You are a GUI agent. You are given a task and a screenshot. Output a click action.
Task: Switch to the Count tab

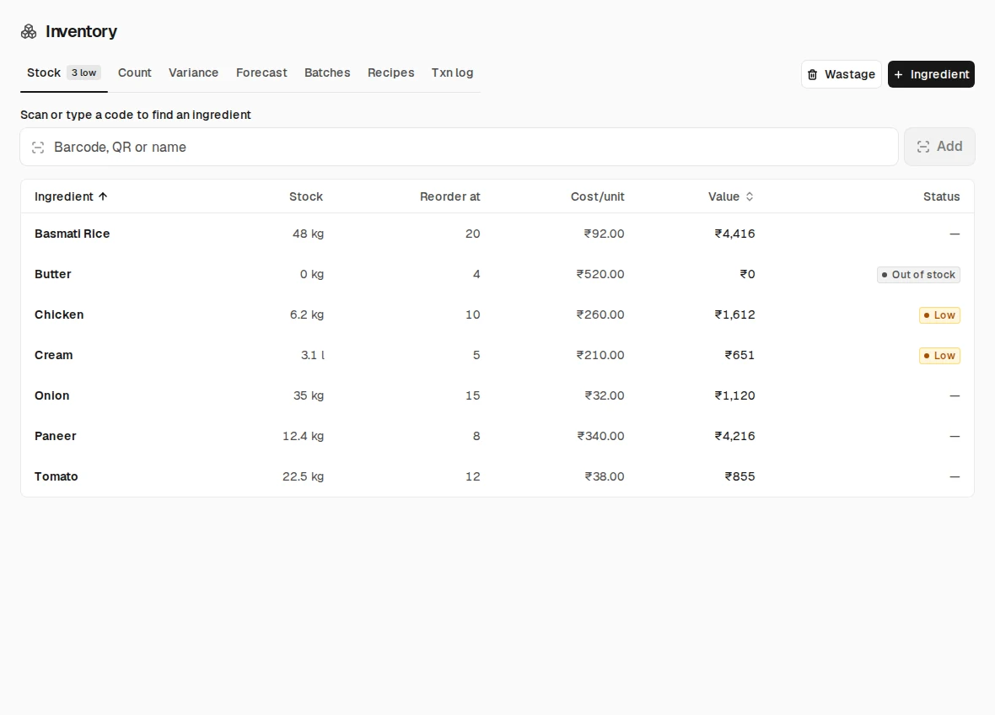pos(135,73)
